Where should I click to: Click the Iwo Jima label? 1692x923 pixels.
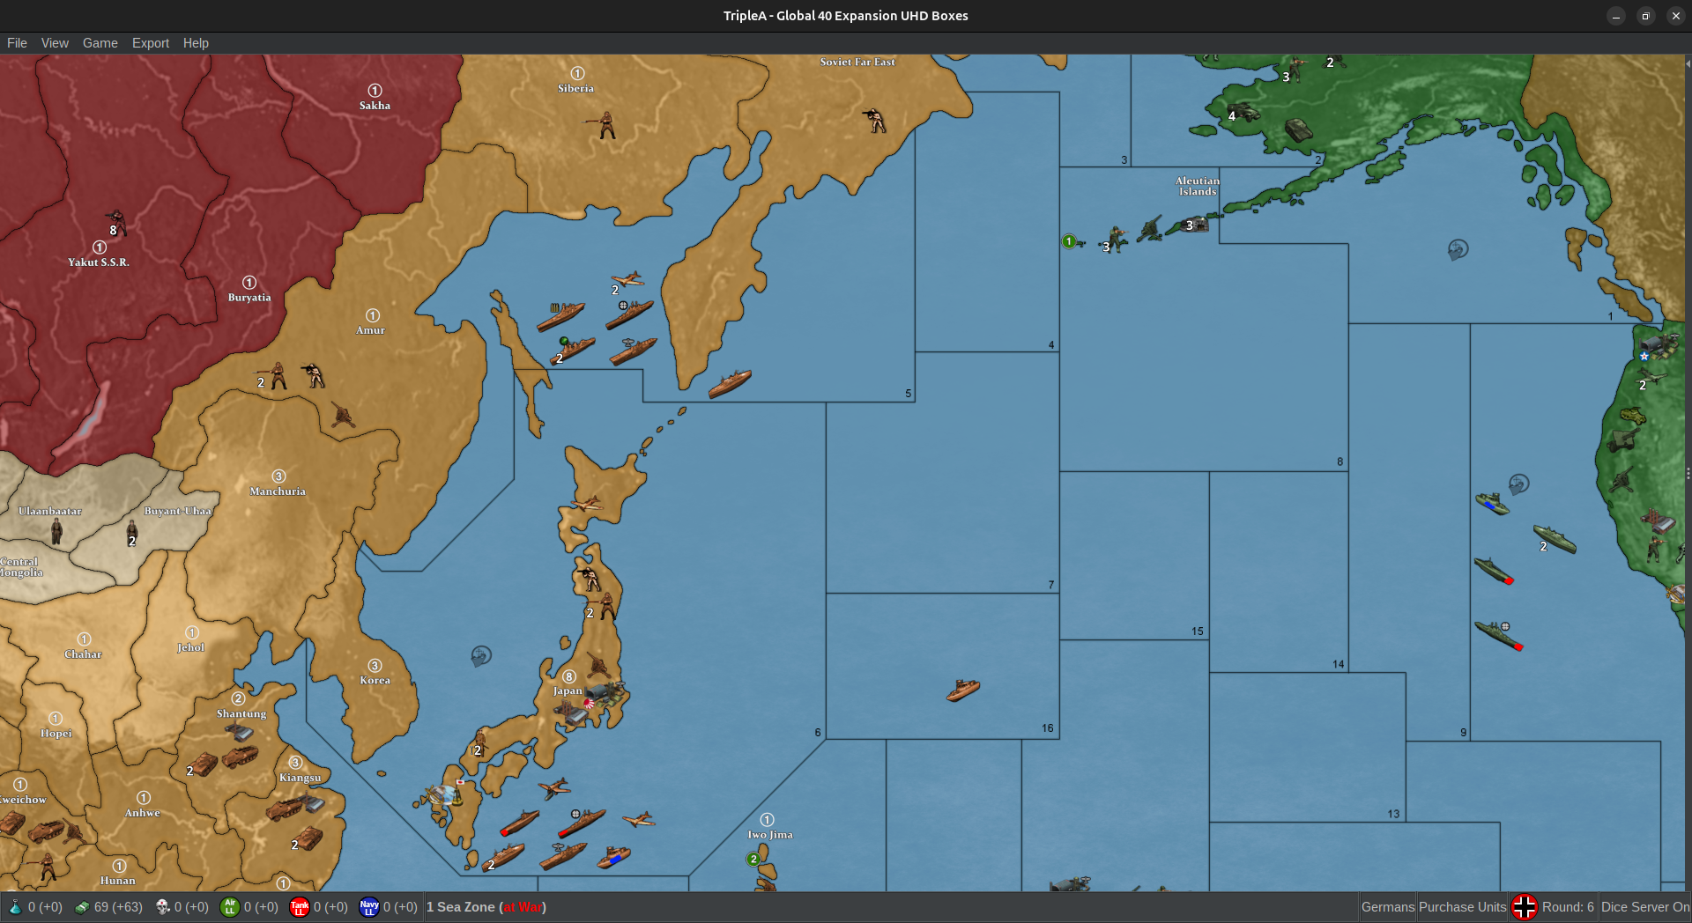(770, 835)
